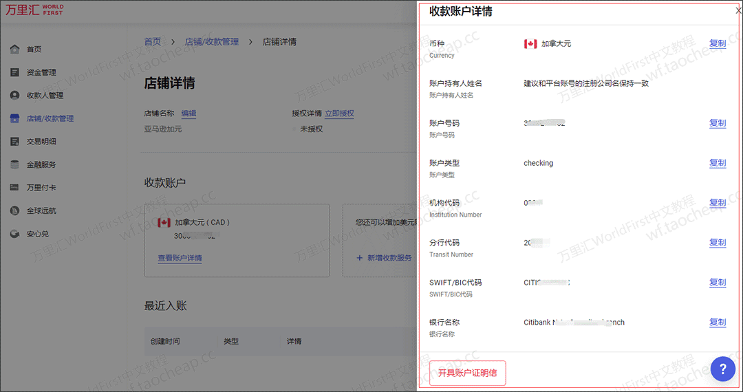Click the Canada flag beside 加拿大元 in account details

[x=530, y=44]
